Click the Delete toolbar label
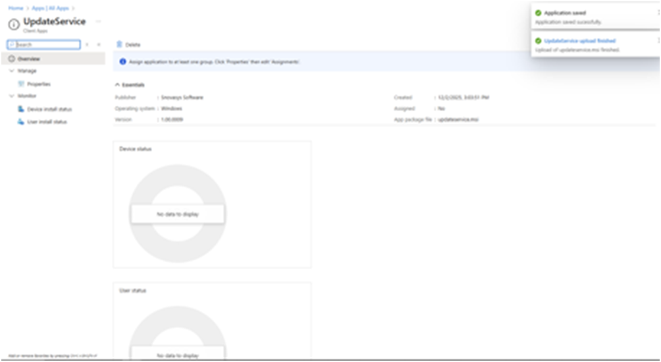 [133, 44]
